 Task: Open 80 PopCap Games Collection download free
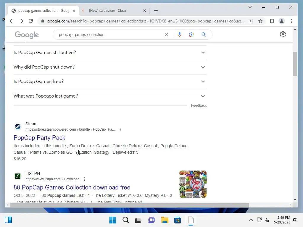pyautogui.click(x=72, y=187)
